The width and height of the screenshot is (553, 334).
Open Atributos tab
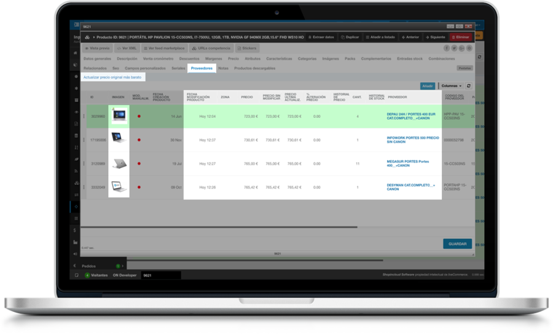coord(253,59)
